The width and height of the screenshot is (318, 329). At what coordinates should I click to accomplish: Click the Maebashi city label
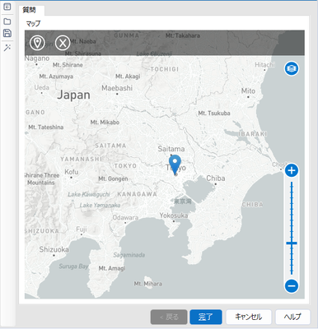117,88
